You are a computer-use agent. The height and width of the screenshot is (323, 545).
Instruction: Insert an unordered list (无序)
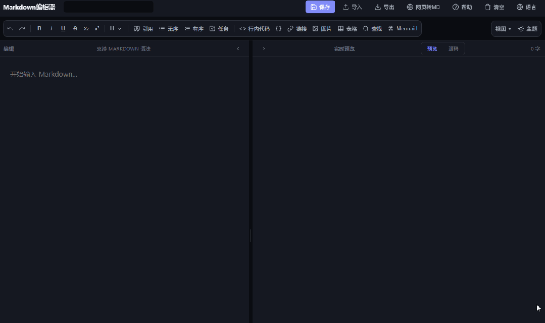coord(169,28)
